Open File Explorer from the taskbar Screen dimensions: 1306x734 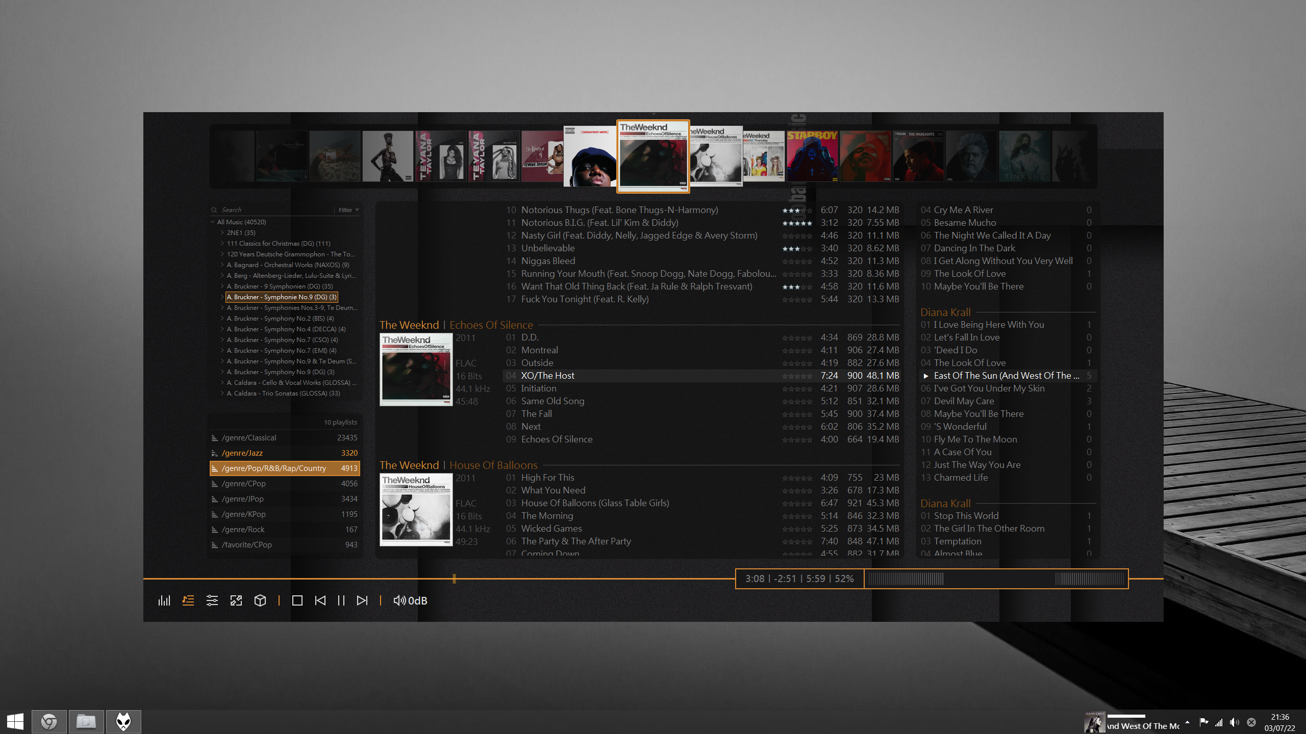[86, 722]
